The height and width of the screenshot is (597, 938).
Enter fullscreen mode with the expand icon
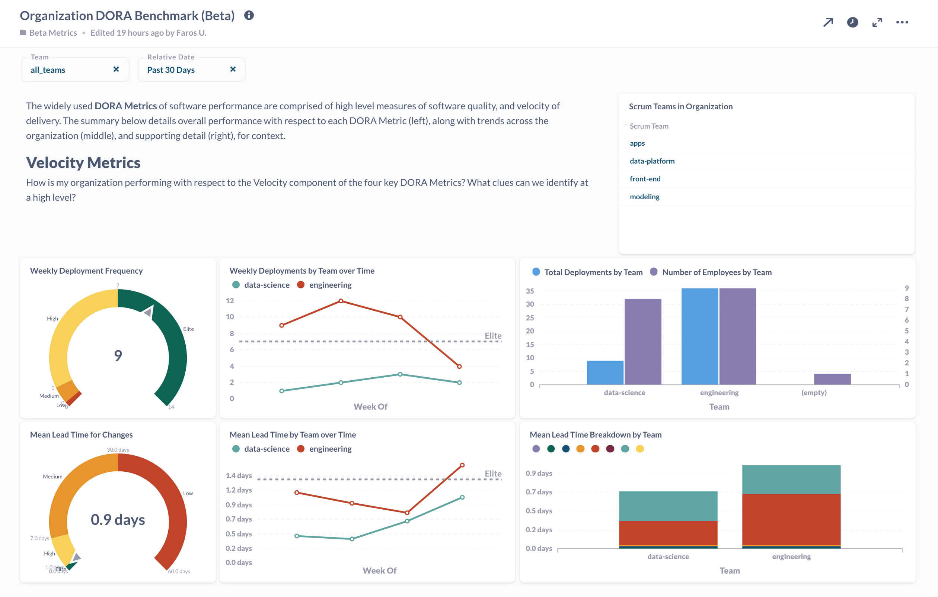(877, 22)
